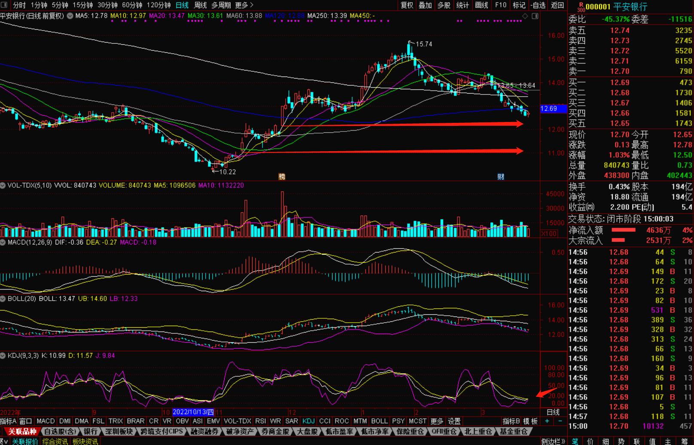This screenshot has width=694, height=445.
Task: Click the 返回 back button
Action: [557, 5]
